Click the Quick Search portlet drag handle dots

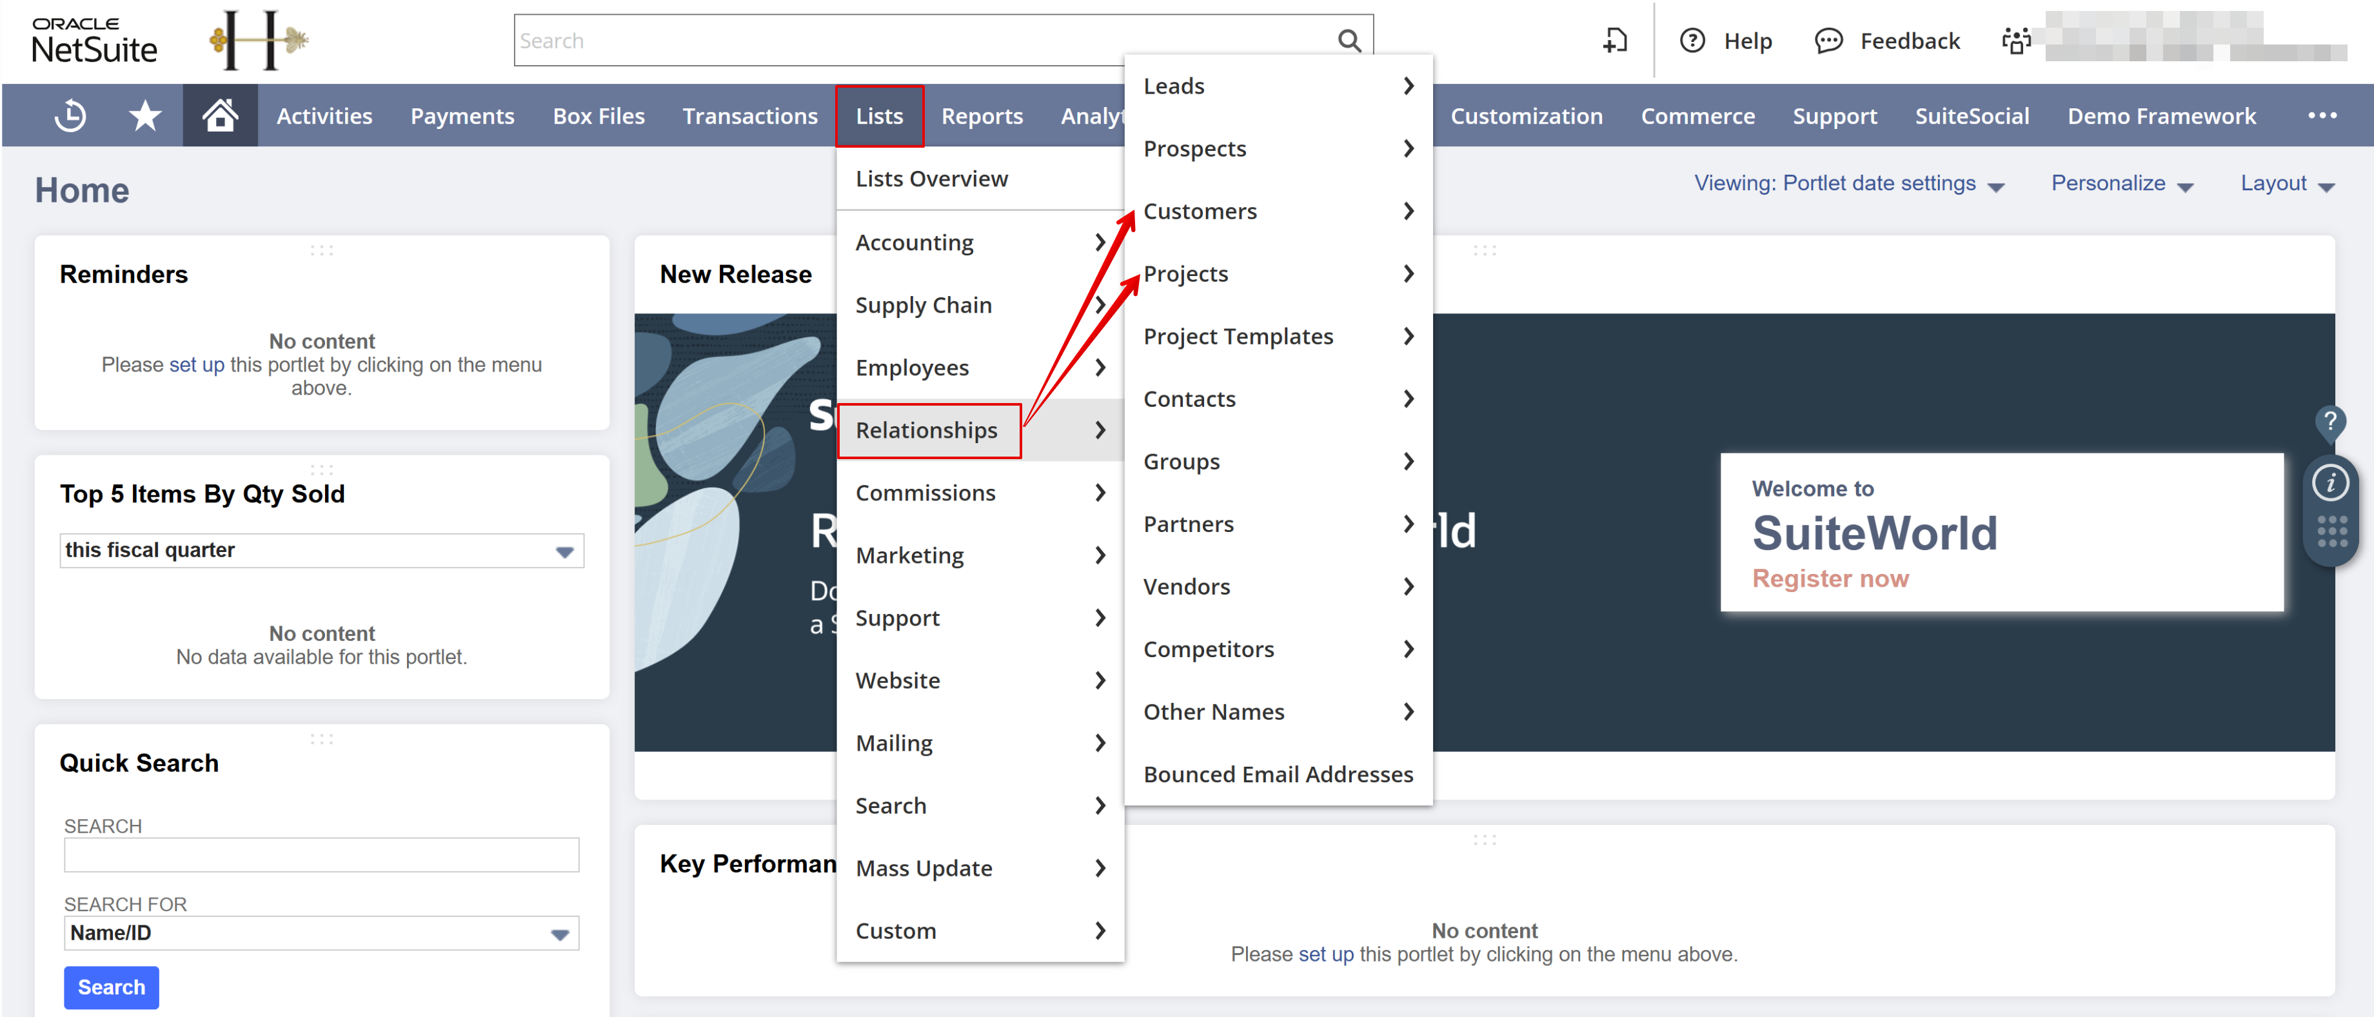tap(322, 739)
